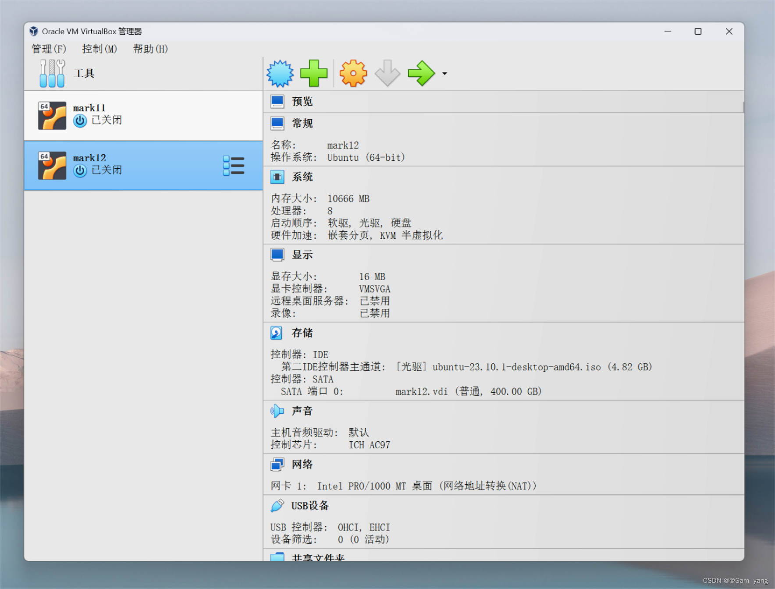The height and width of the screenshot is (589, 775).
Task: Open the 控制(M) menu
Action: click(100, 49)
